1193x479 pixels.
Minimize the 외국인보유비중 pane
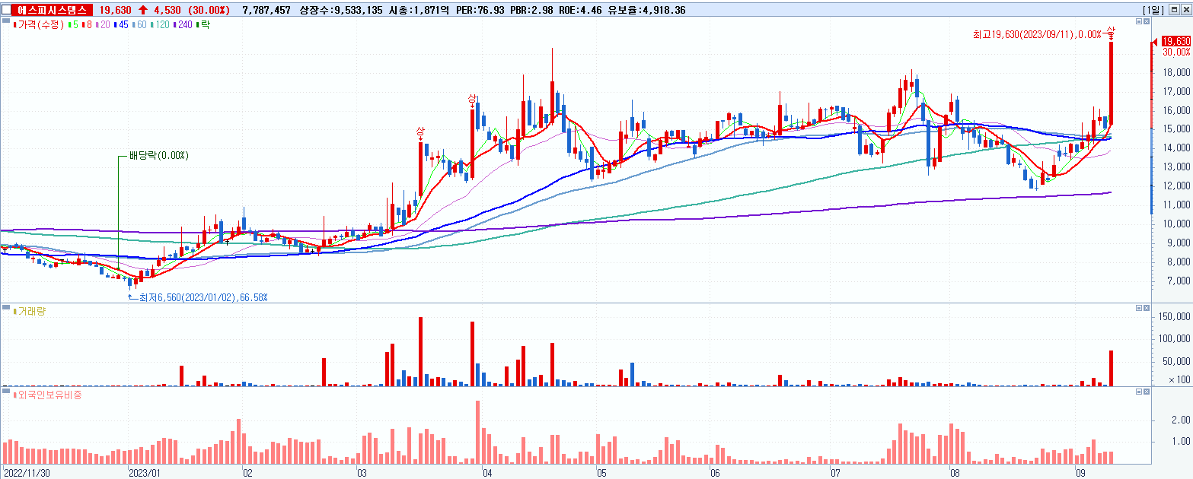pyautogui.click(x=1138, y=391)
